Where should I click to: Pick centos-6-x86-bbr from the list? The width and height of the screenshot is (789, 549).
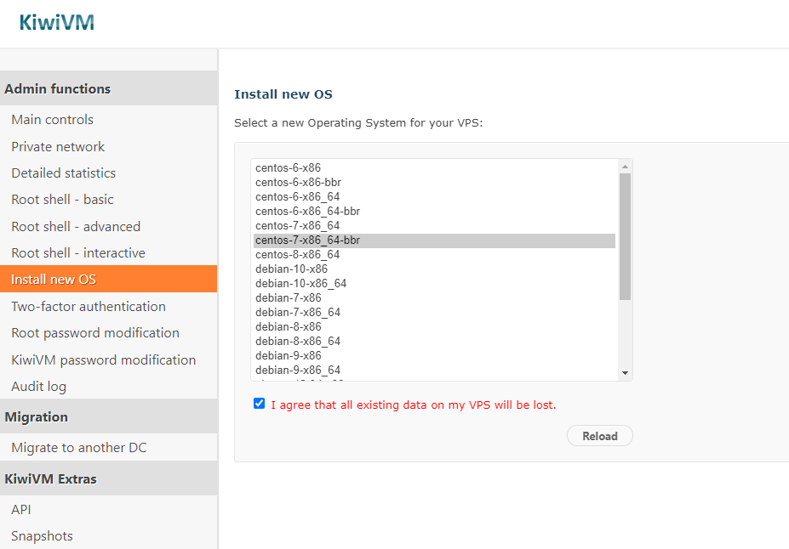pos(299,182)
